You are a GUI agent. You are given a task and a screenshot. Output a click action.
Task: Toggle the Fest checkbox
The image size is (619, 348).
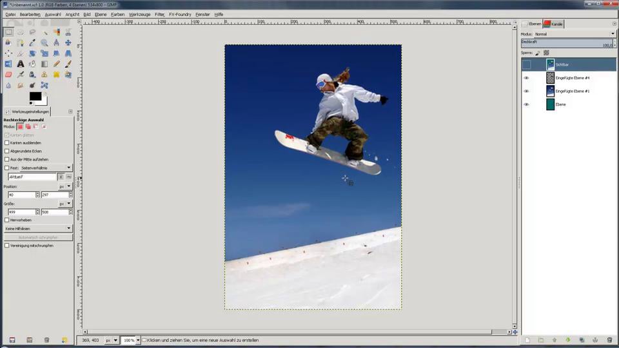pyautogui.click(x=6, y=168)
